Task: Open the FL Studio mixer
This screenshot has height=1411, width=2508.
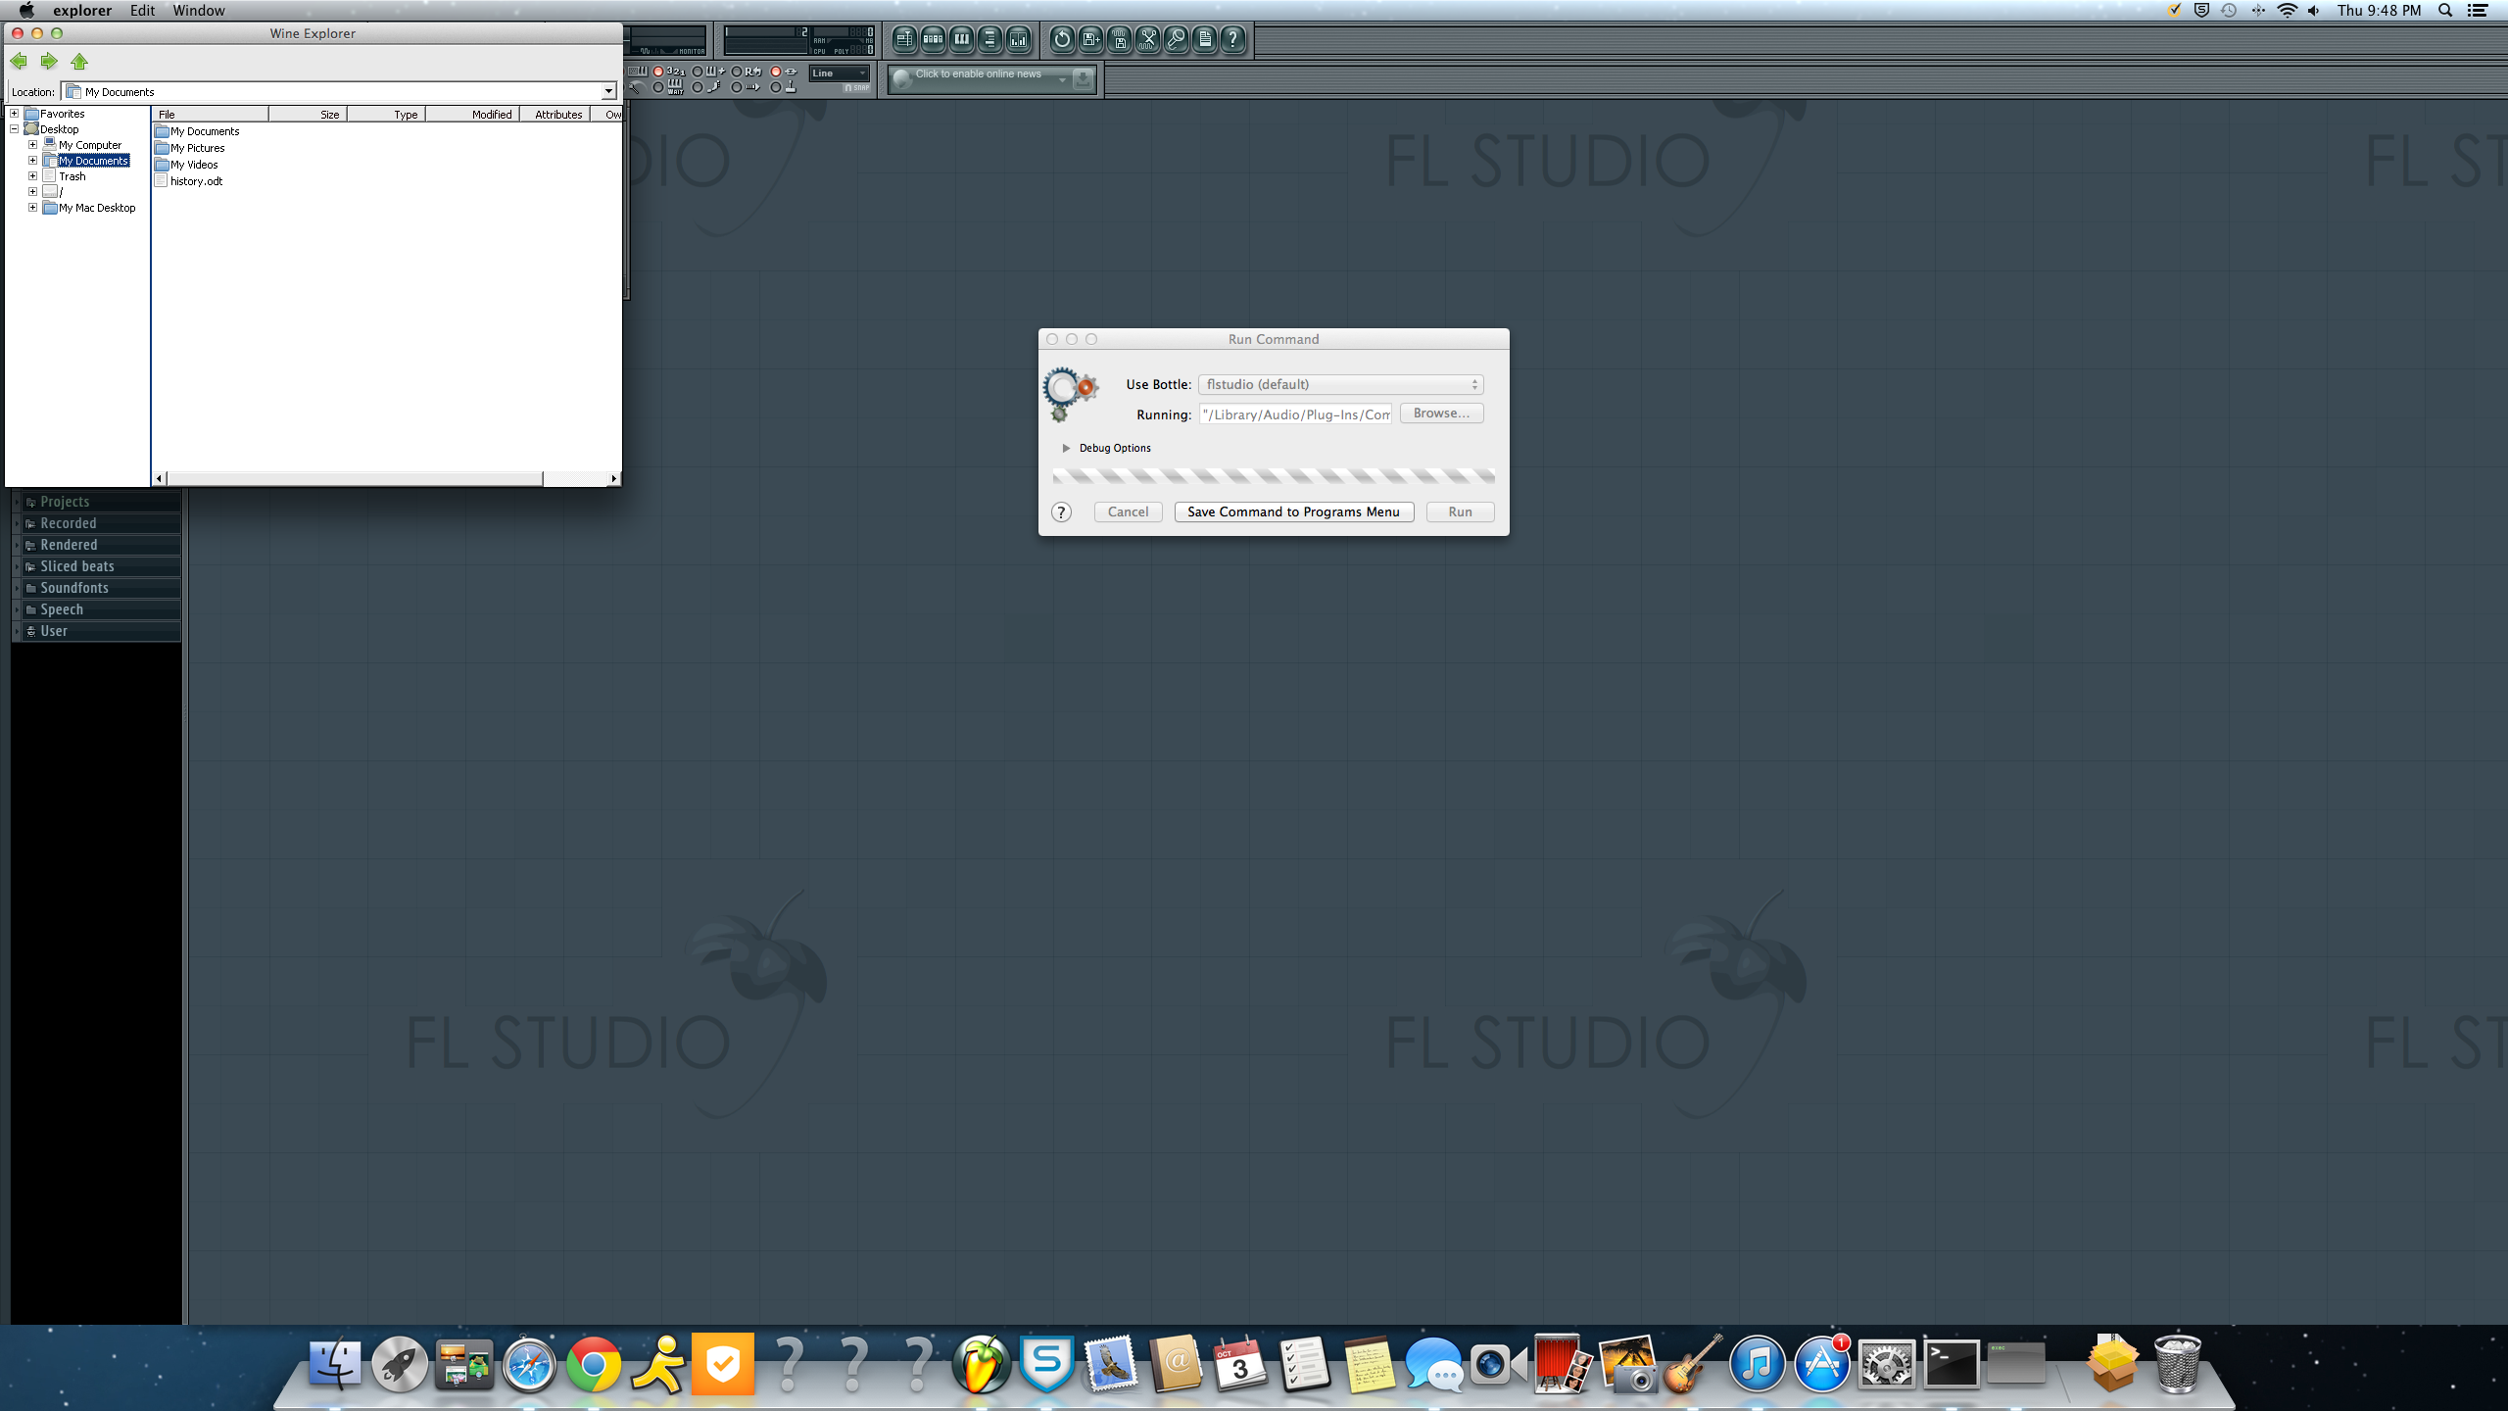Action: [x=1019, y=39]
